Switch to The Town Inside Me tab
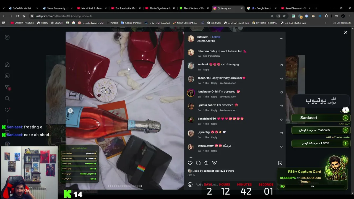The image size is (354, 199). pos(126,8)
